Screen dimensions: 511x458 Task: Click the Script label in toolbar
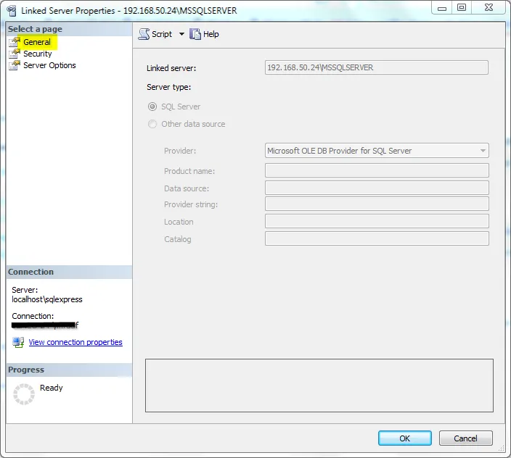162,34
